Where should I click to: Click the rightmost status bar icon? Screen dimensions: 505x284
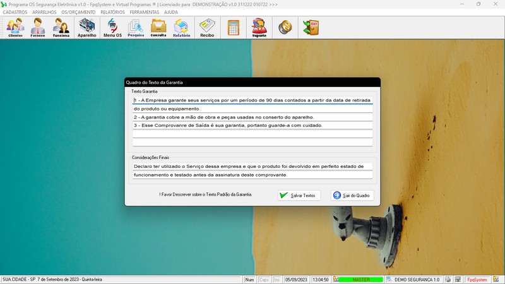click(x=496, y=280)
